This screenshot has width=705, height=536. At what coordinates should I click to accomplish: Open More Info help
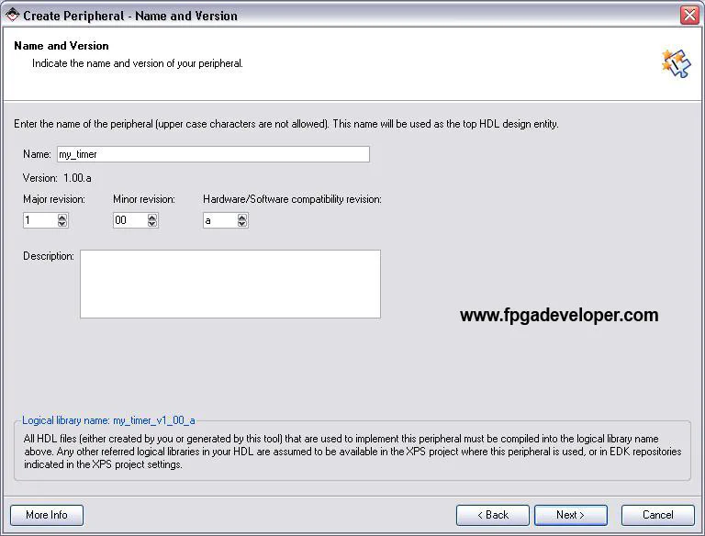coord(47,515)
